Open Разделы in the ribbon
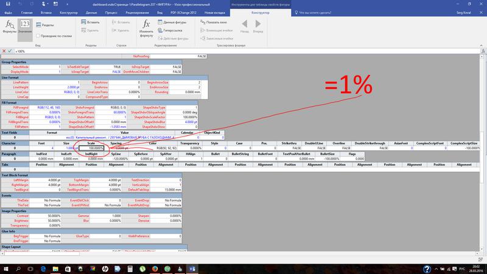Screen dimensions: 487x274 click(44, 25)
